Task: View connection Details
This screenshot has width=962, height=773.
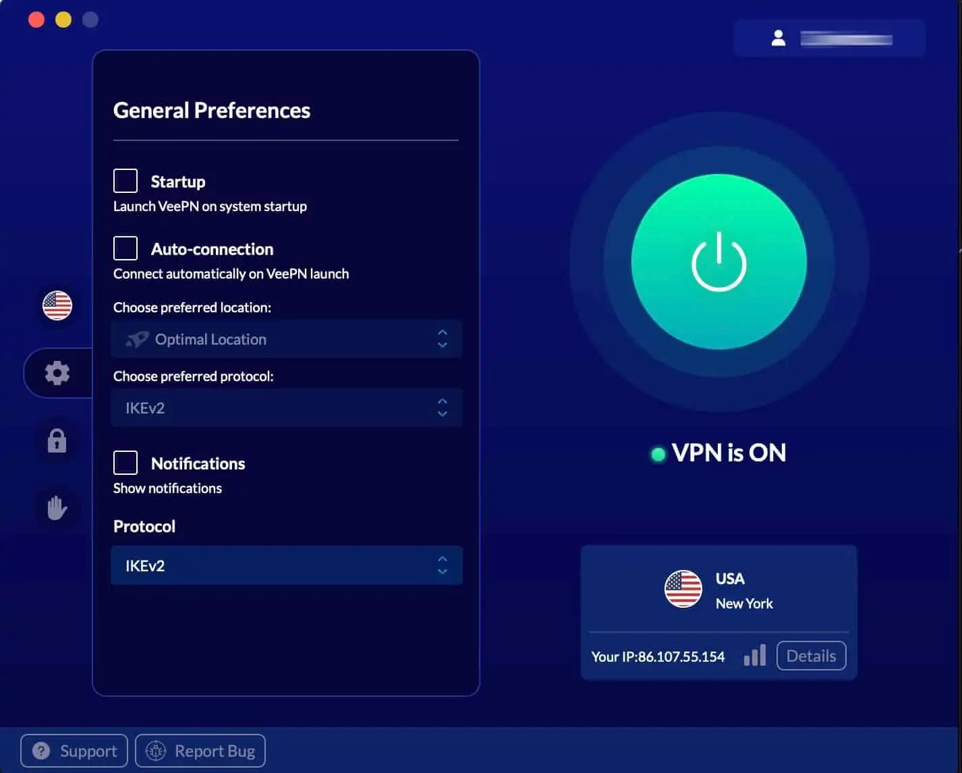Action: point(811,655)
